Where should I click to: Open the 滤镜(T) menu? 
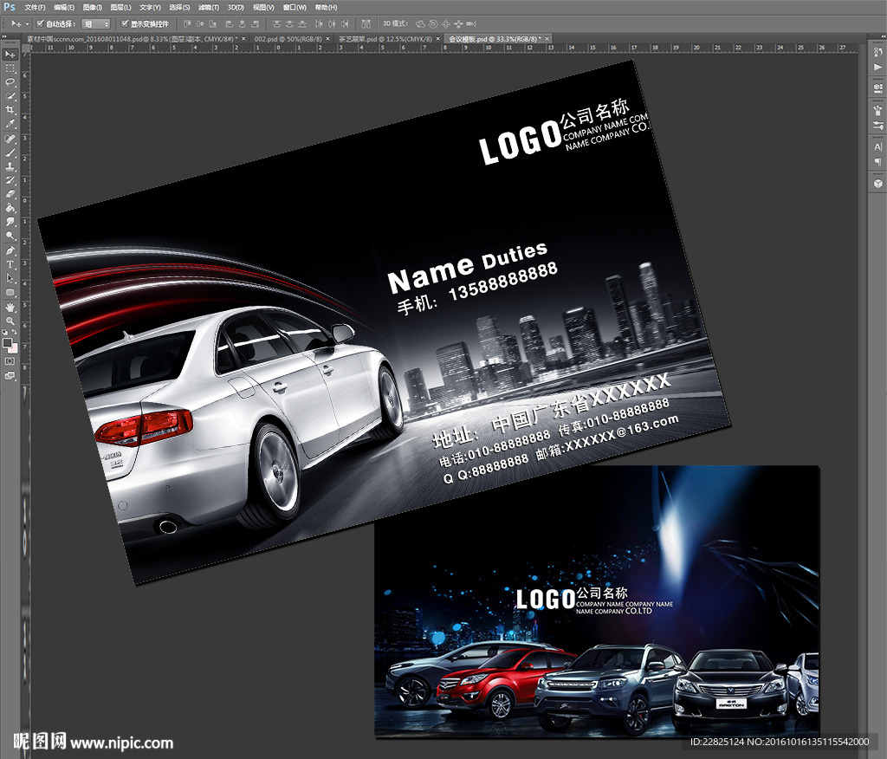coord(206,7)
